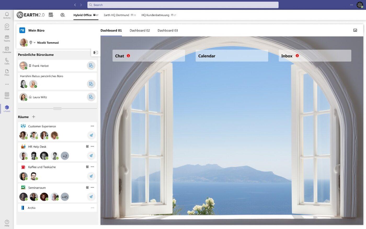Click the panel divider handle above Räume

click(57, 108)
